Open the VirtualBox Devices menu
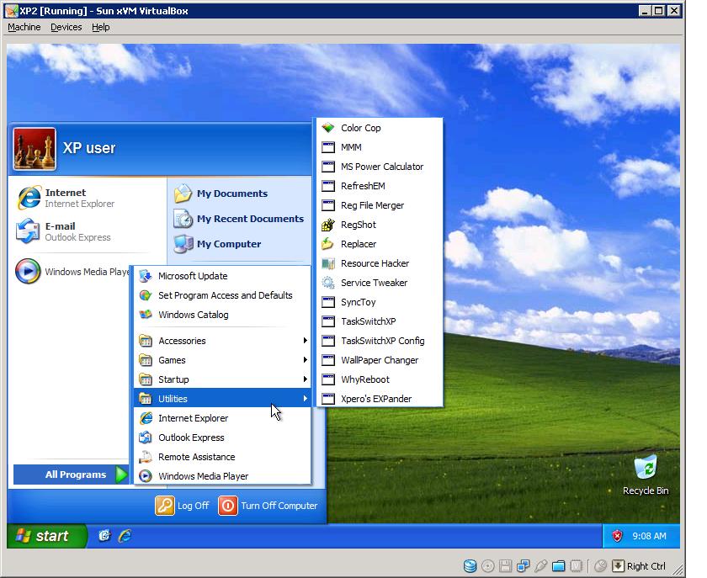The width and height of the screenshot is (707, 578). point(66,27)
